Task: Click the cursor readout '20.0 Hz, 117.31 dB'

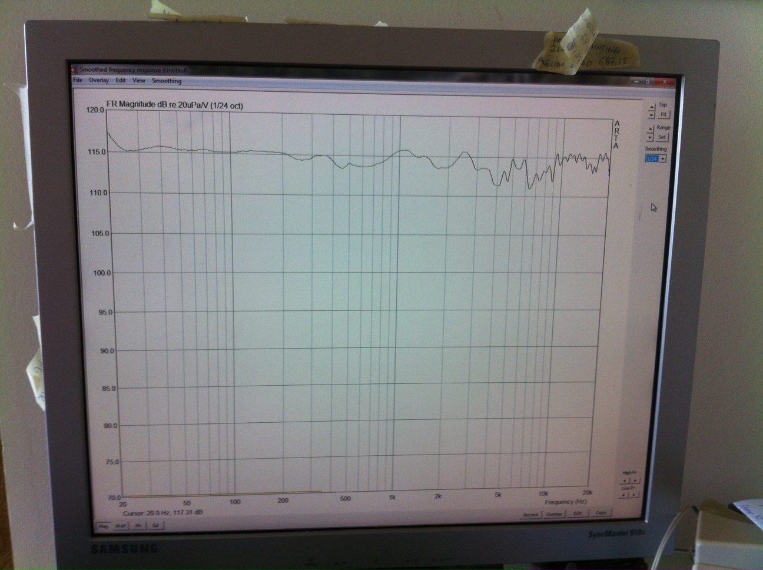Action: pyautogui.click(x=175, y=513)
